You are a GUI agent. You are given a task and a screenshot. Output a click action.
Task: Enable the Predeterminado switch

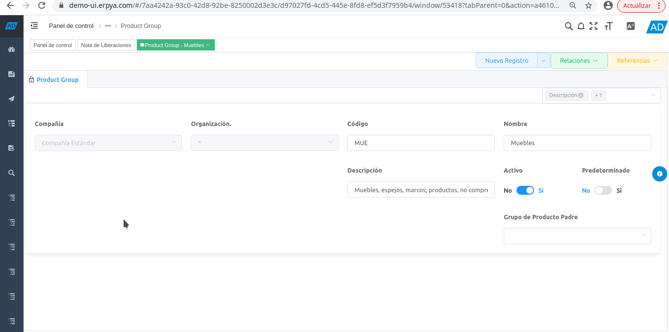(x=603, y=190)
